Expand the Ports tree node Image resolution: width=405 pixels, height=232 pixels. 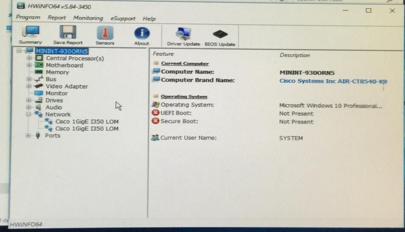29,136
